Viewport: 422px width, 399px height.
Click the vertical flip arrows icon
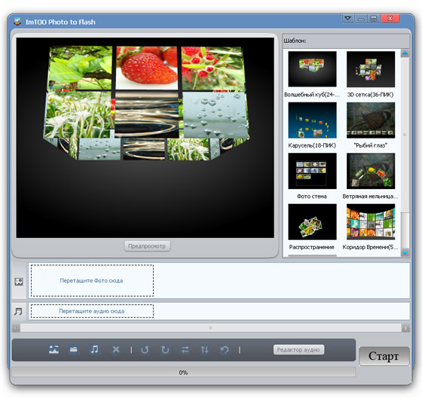pyautogui.click(x=204, y=349)
